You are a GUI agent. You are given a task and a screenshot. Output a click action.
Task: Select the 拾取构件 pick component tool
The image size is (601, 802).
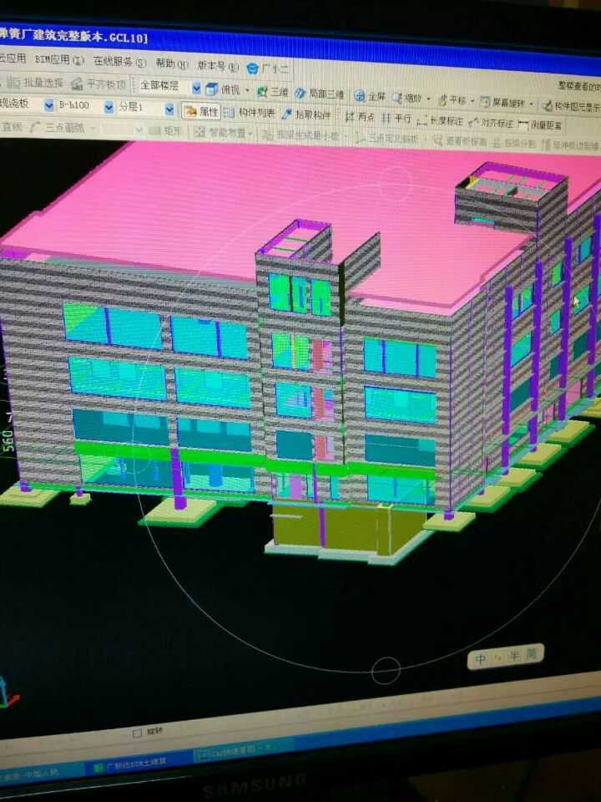[x=306, y=114]
